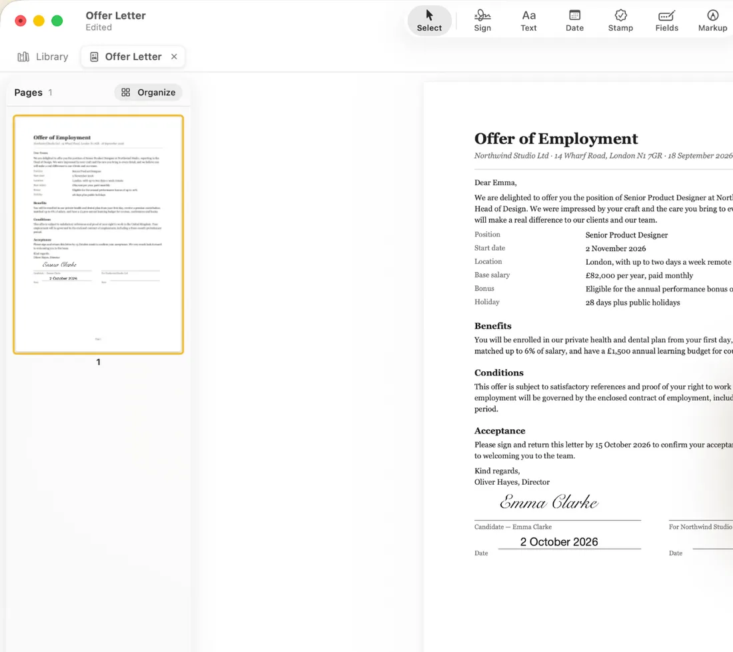Click '£82,000 per year, paid monthly'
The width and height of the screenshot is (733, 652).
[639, 275]
